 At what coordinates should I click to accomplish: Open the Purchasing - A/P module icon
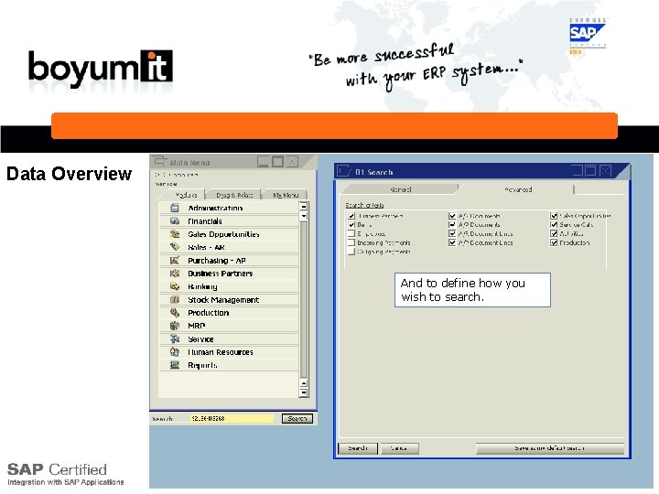click(x=175, y=261)
